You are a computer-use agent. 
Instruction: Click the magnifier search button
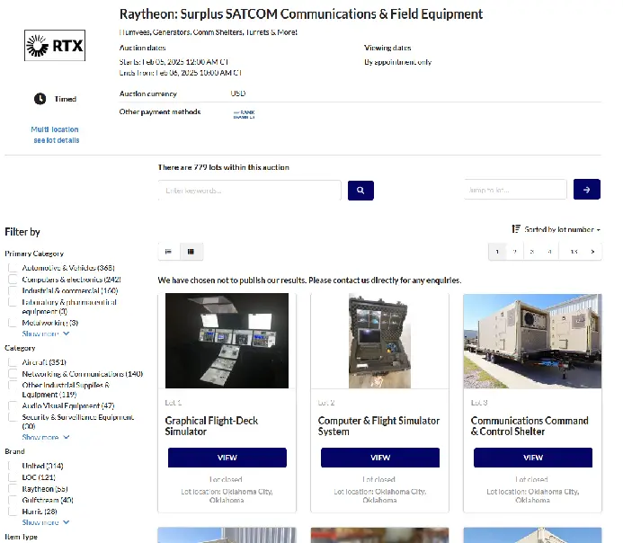click(x=360, y=190)
